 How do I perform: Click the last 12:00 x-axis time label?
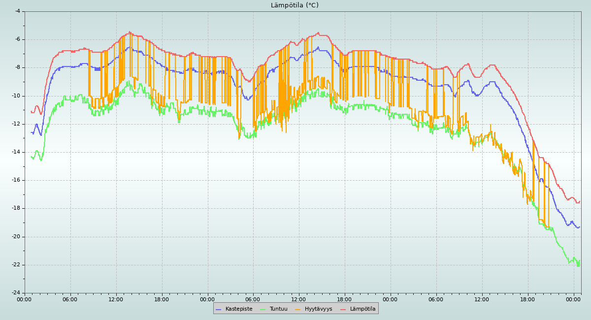point(482,299)
